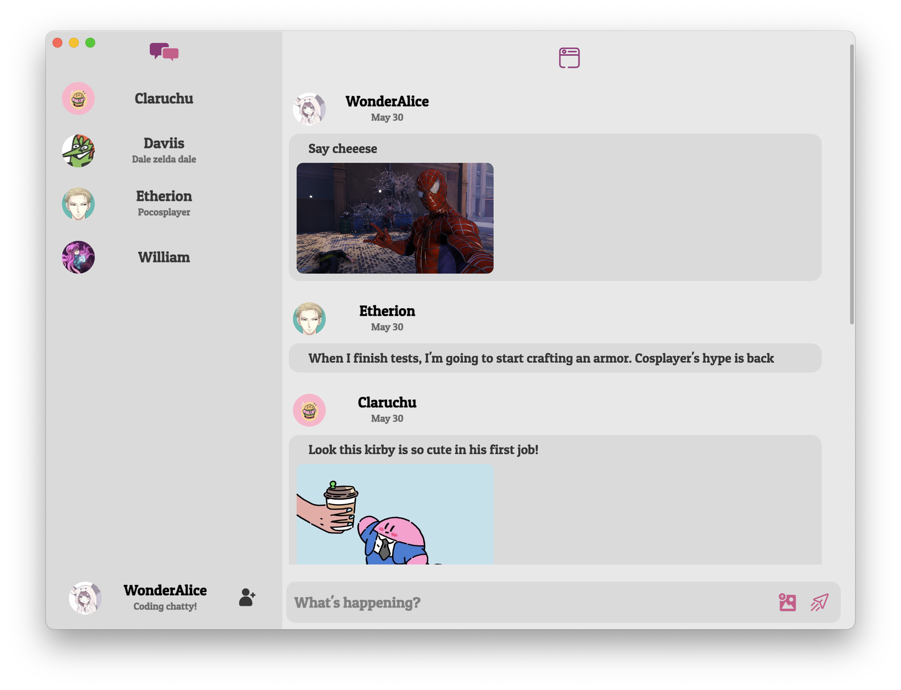Click Etherion's name on the armor post

coord(387,311)
